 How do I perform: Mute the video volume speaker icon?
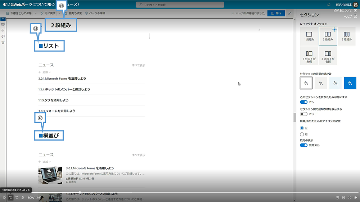coord(22,197)
